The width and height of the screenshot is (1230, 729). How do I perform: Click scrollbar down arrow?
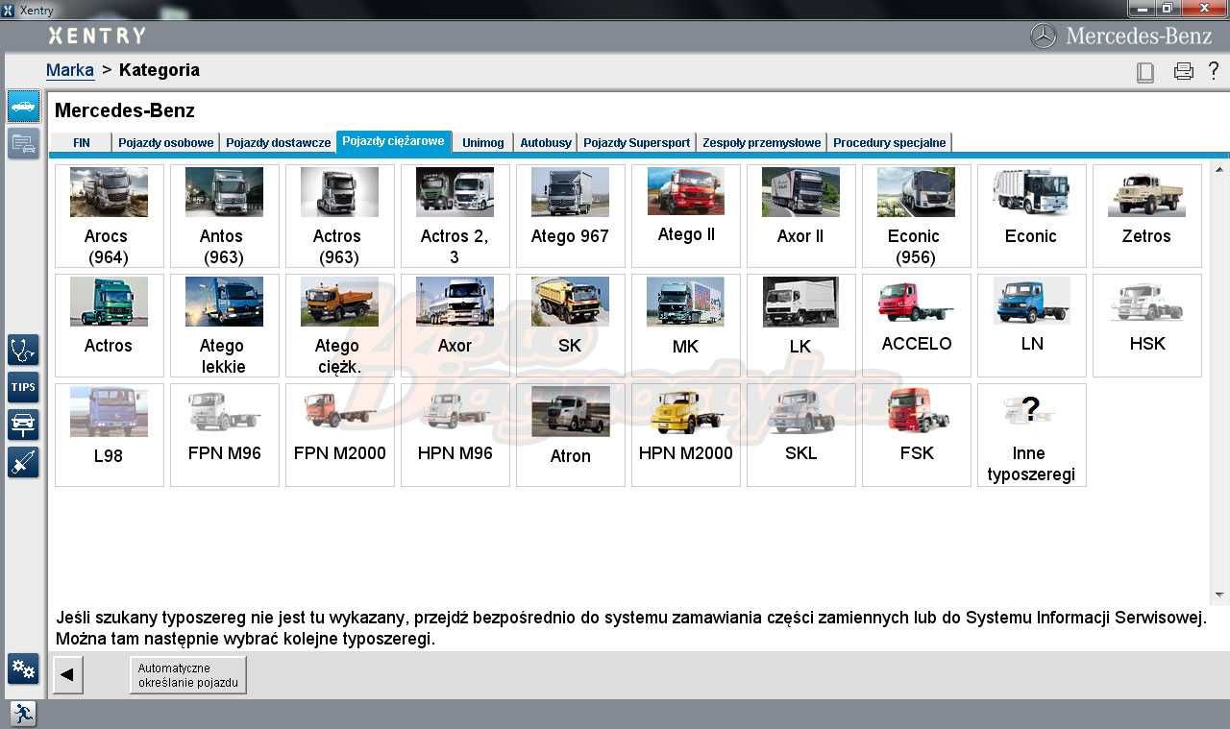tap(1221, 595)
